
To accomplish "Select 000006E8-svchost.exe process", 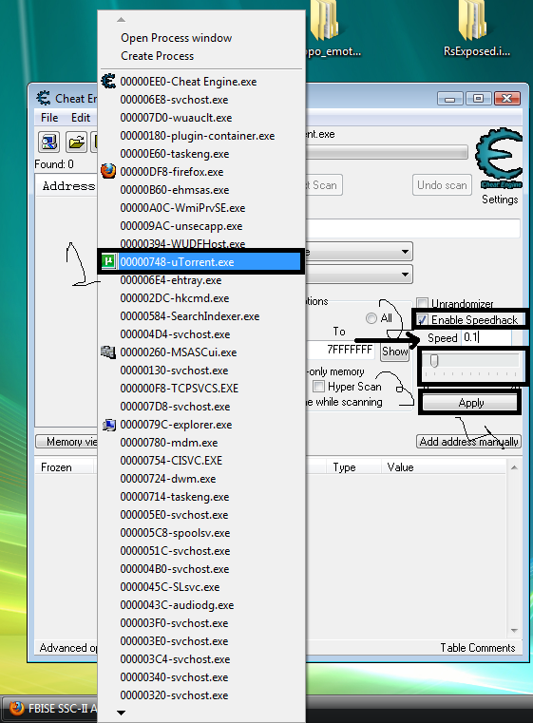I will tap(200, 100).
